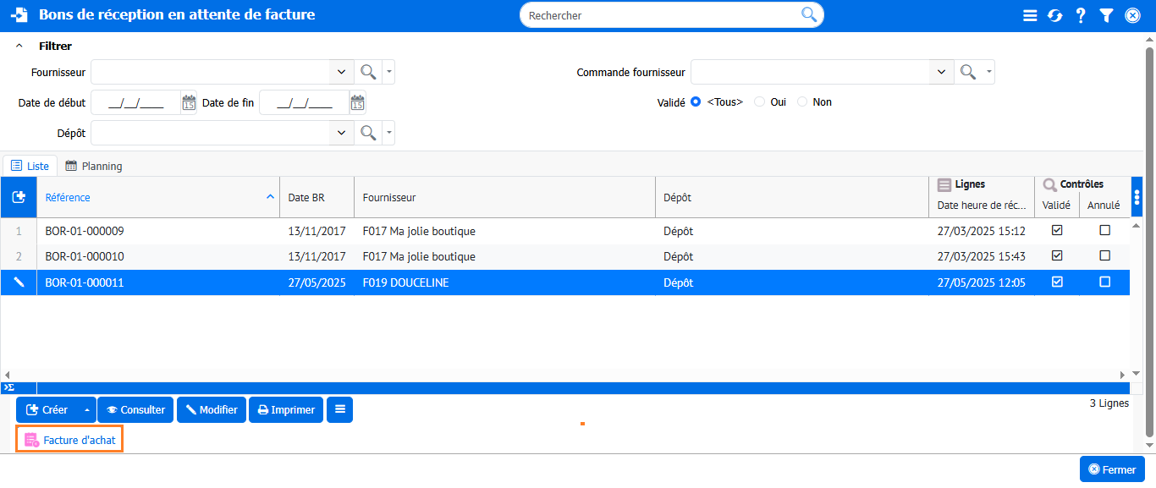This screenshot has height=488, width=1156.
Task: Click the refresh icon in title bar
Action: point(1054,15)
